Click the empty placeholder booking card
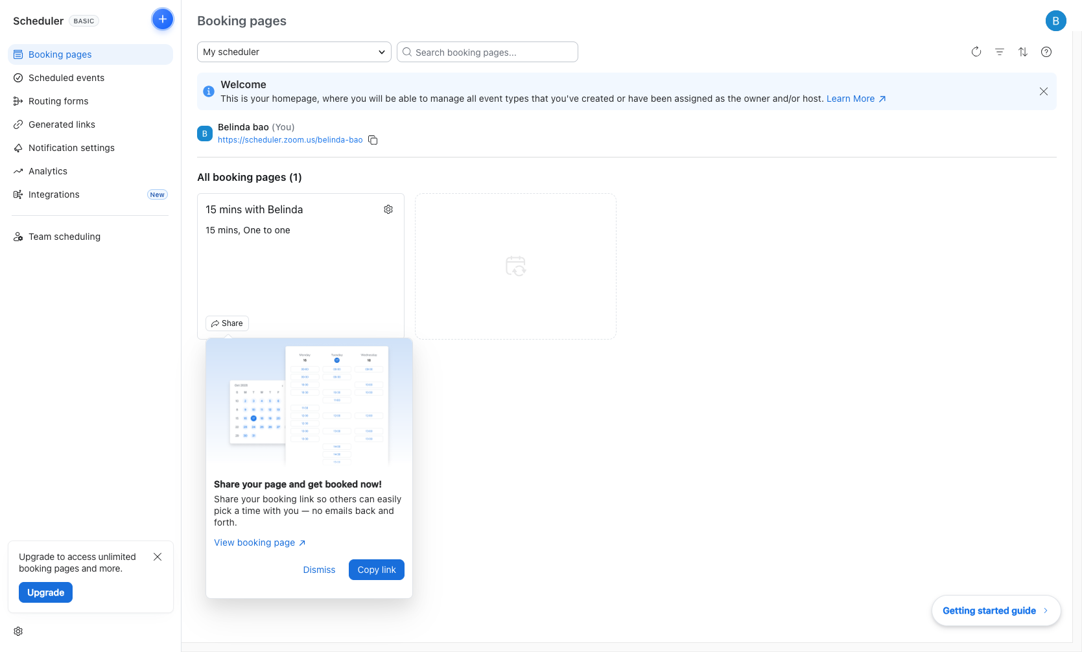Screen dimensions: 1082x652 pos(515,266)
